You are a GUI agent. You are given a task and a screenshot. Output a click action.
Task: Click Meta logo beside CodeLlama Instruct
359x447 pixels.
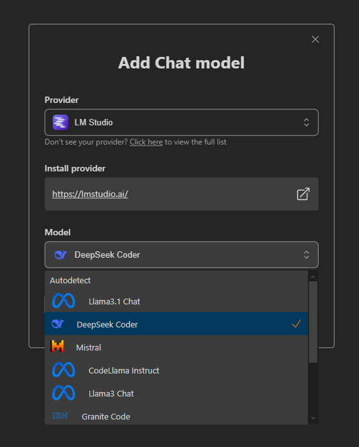tap(63, 370)
